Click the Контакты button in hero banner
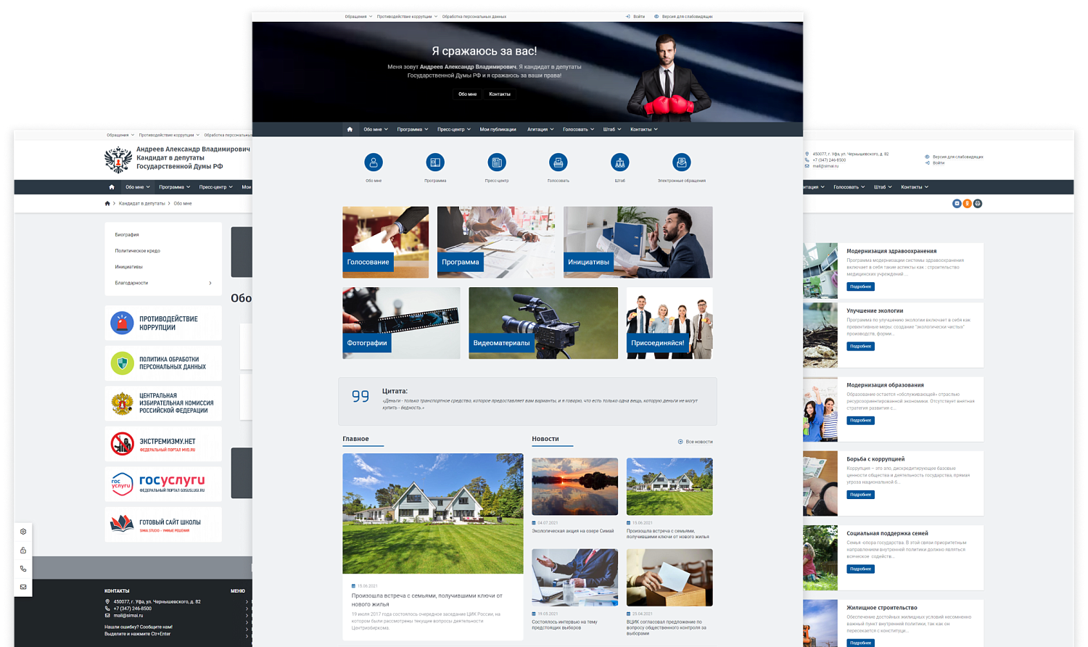This screenshot has width=1088, height=647. tap(500, 94)
